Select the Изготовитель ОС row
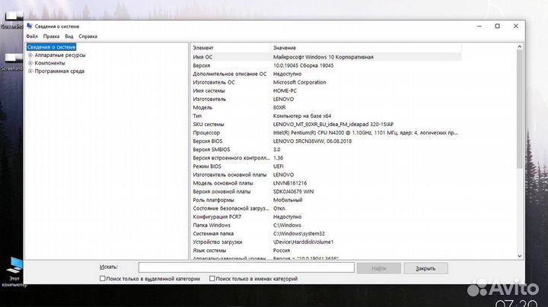This screenshot has width=548, height=307. point(326,82)
